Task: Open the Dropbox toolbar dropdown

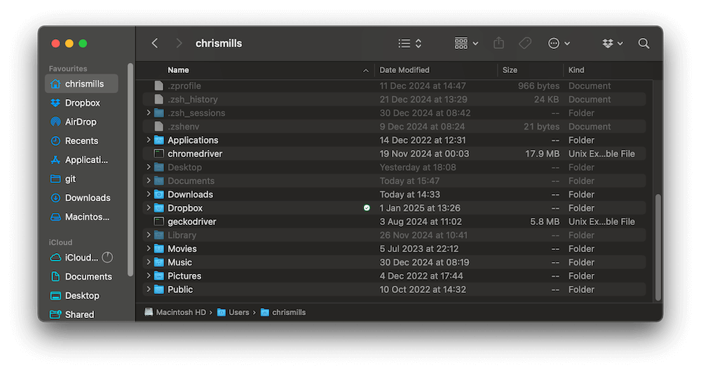Action: (613, 43)
